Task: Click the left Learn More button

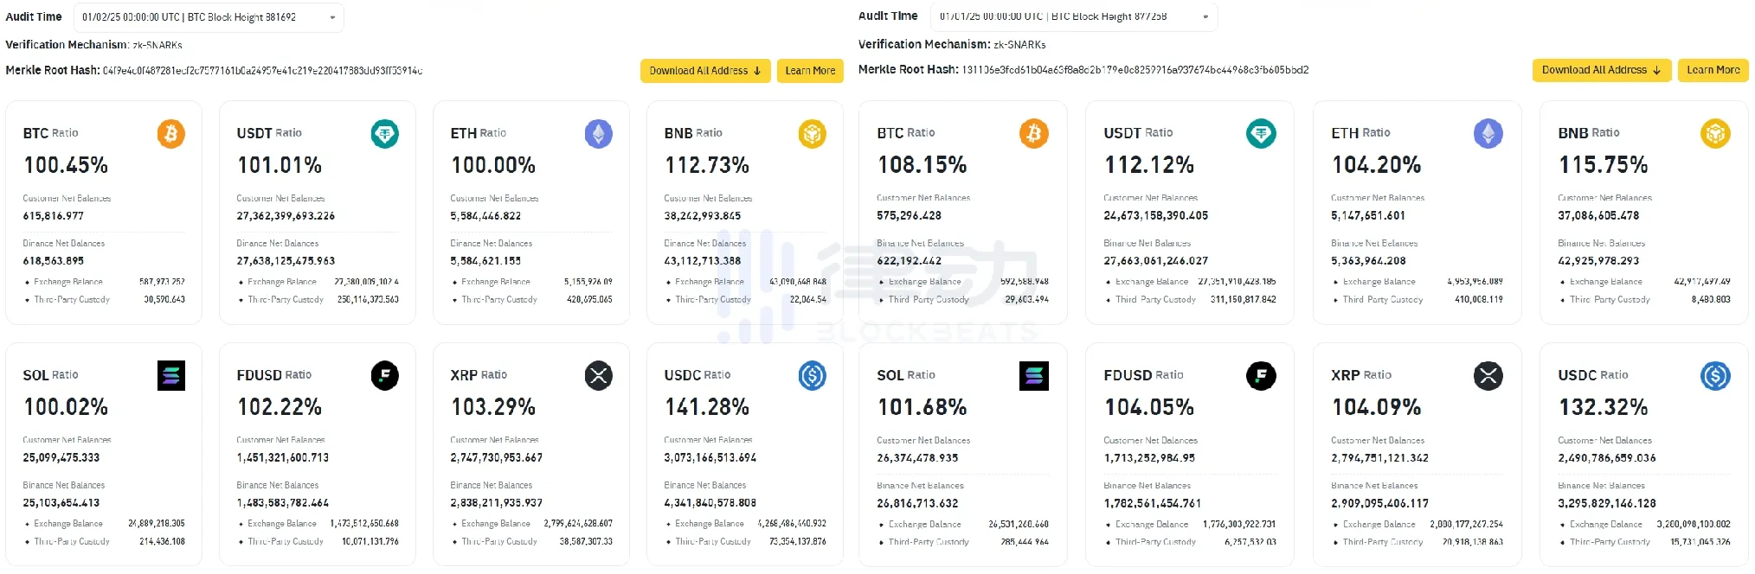Action: (810, 71)
